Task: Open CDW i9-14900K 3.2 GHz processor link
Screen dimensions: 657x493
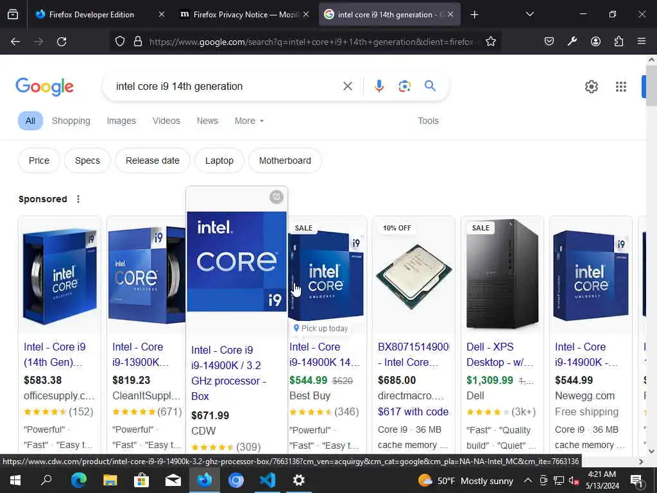Action: point(228,373)
